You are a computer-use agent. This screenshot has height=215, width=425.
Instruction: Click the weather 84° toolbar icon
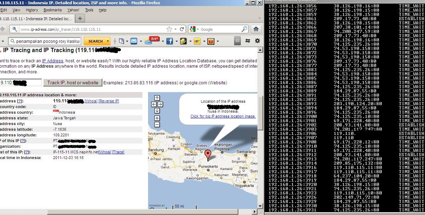click(x=152, y=40)
